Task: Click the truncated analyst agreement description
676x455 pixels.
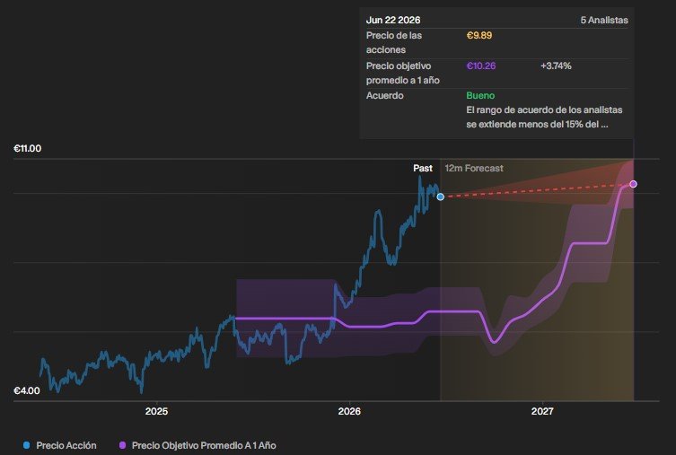Action: click(x=544, y=117)
